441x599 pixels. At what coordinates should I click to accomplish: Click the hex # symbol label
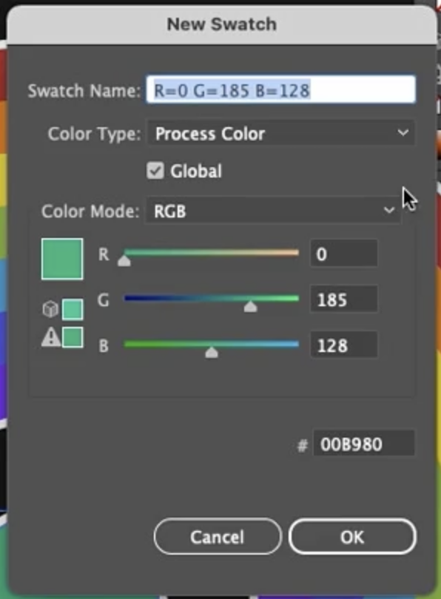pos(303,445)
